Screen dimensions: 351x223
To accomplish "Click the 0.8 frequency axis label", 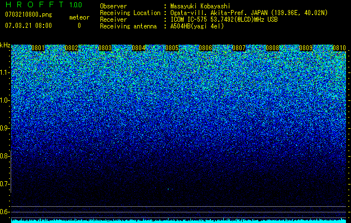I will (x=4, y=156).
